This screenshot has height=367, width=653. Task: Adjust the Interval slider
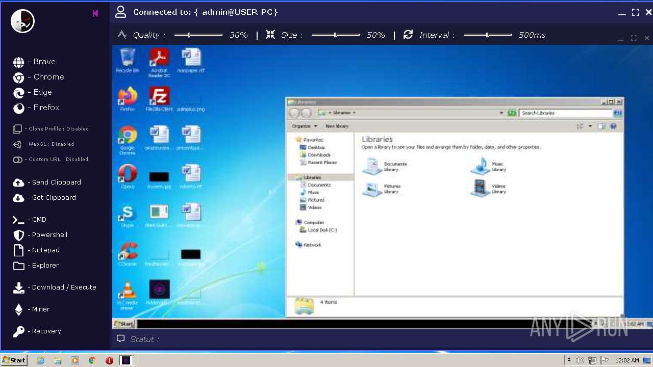coord(488,35)
